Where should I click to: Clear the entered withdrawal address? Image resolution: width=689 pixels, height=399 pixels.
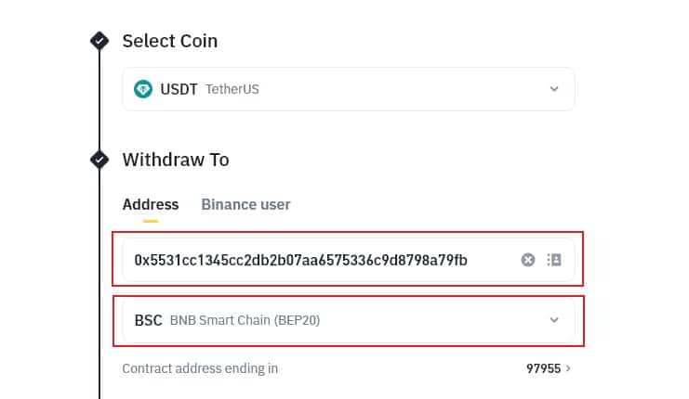[x=528, y=260]
